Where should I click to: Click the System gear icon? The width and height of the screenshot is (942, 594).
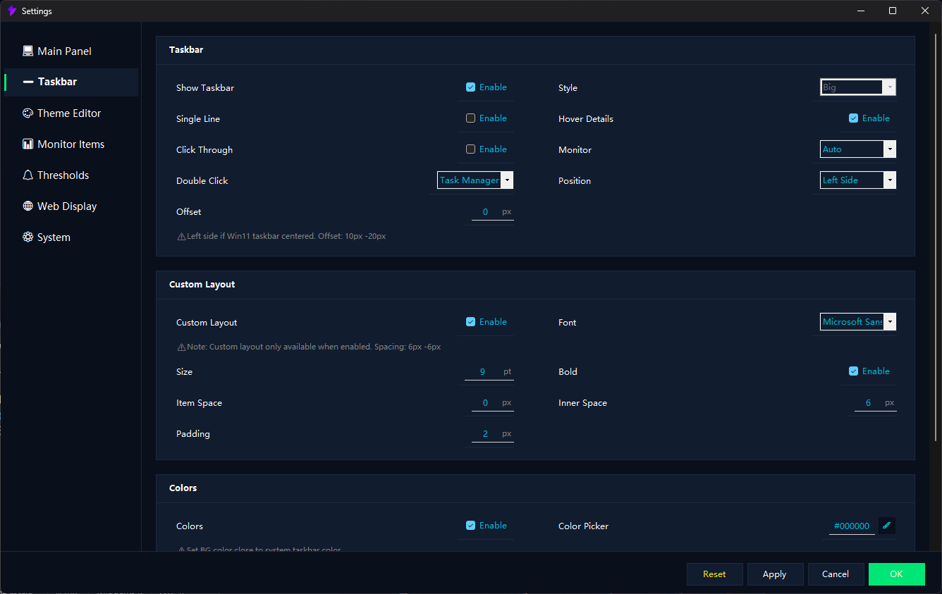point(27,237)
